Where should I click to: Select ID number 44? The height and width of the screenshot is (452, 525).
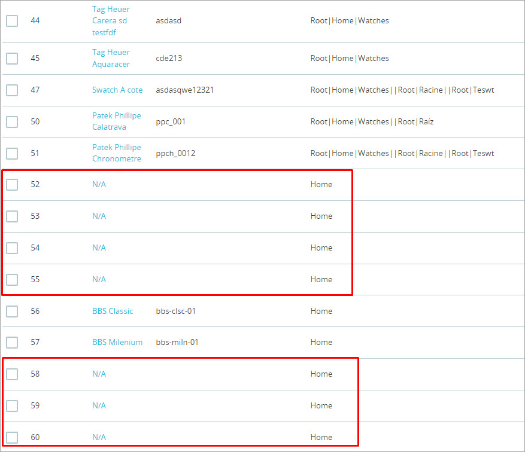(35, 21)
